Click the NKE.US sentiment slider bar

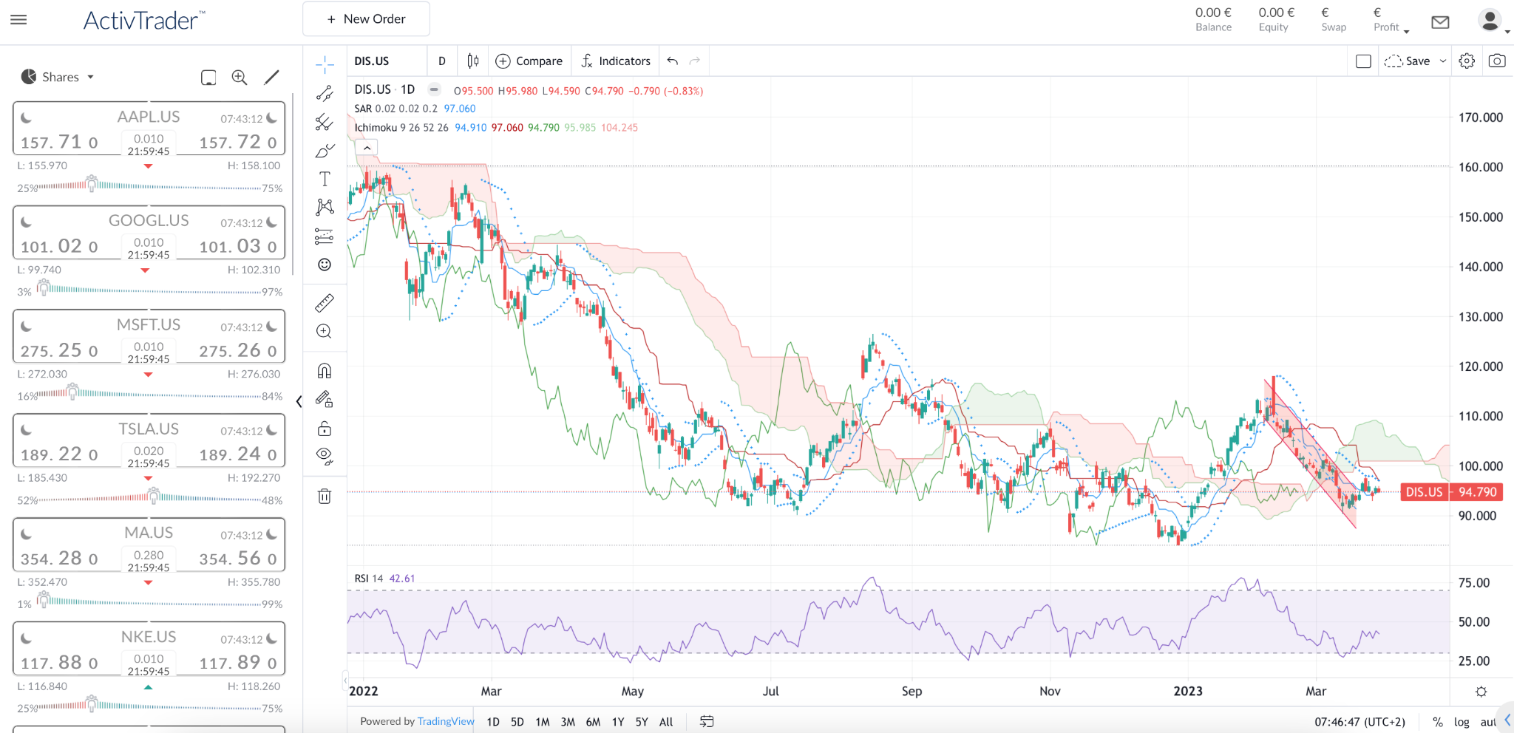coord(149,706)
